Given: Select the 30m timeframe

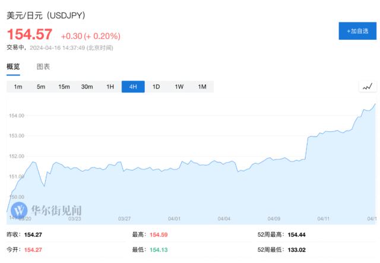Looking at the screenshot, I should 87,87.
